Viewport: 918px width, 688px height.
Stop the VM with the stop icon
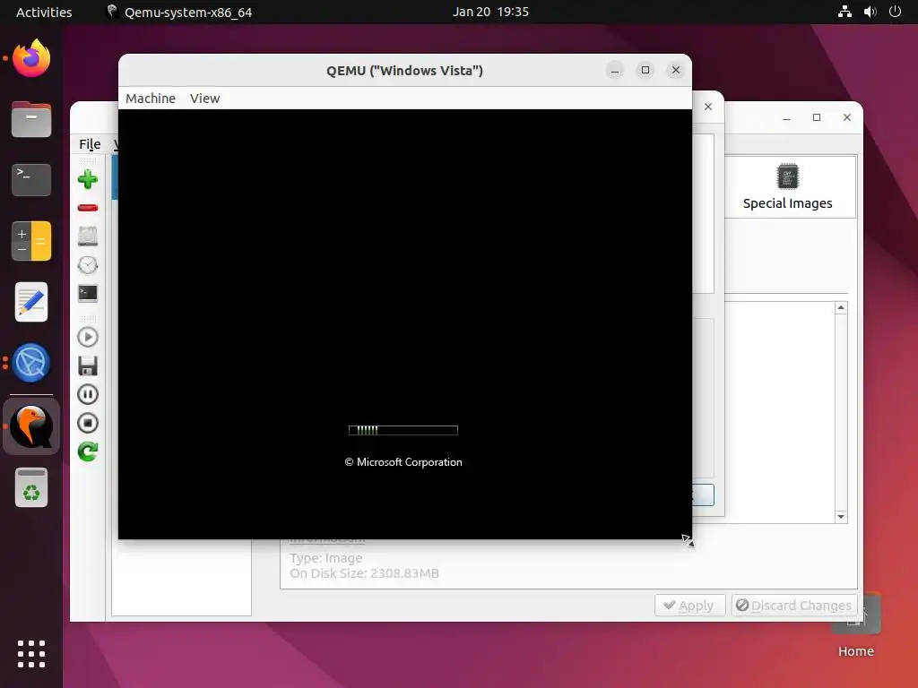click(x=88, y=423)
